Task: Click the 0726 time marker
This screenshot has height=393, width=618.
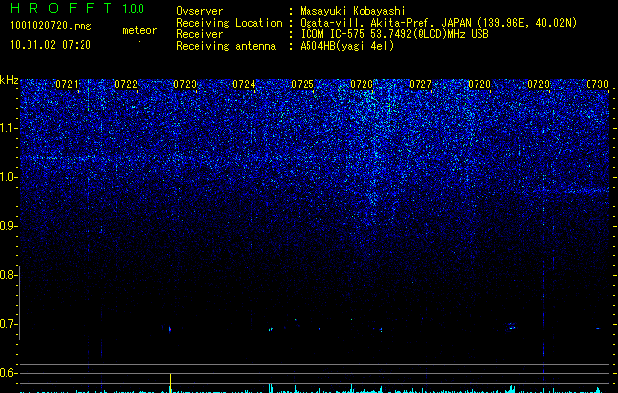Action: tap(362, 84)
